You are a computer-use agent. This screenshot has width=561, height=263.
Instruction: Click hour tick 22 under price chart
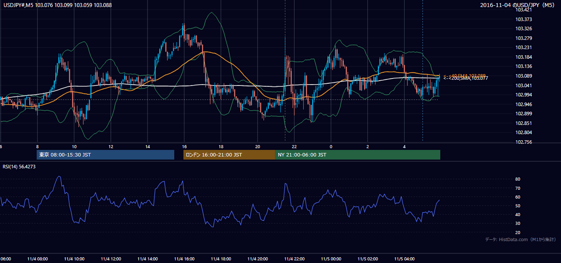point(294,147)
